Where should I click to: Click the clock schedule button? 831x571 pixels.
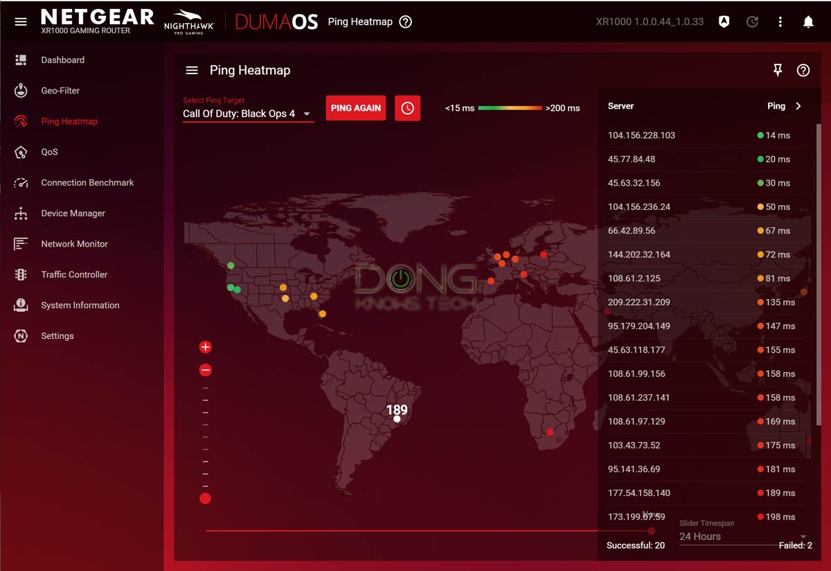coord(407,108)
